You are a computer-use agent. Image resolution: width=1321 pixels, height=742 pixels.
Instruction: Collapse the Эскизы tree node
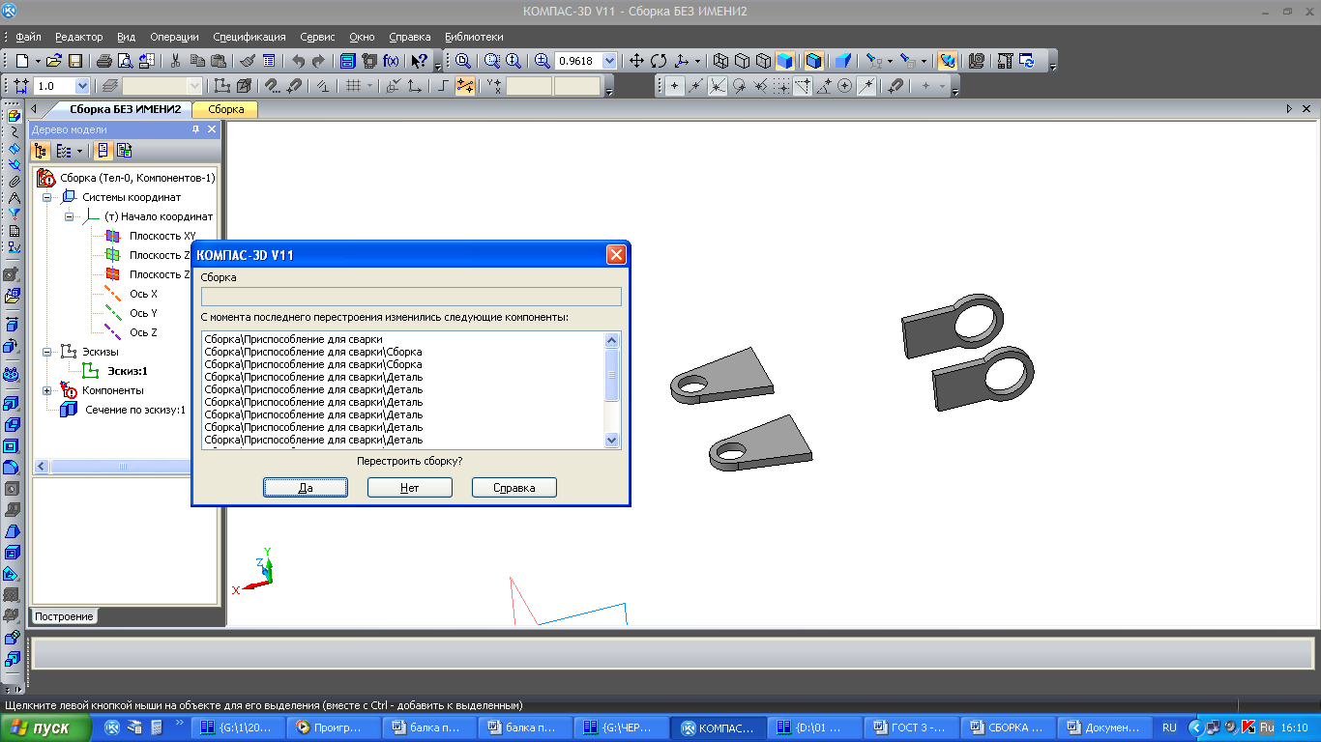pyautogui.click(x=46, y=352)
